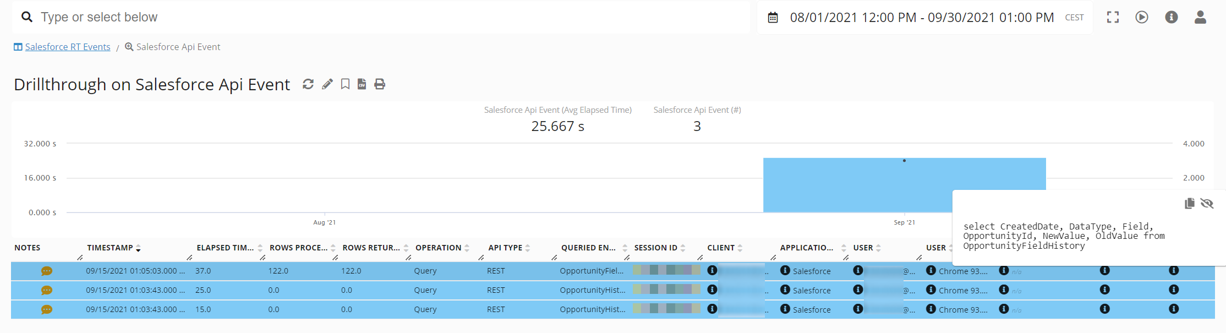
Task: Focus the 'Type or select below' search field
Action: pyautogui.click(x=385, y=18)
